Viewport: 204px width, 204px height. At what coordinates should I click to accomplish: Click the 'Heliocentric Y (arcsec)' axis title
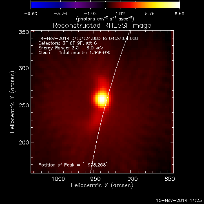[x=13, y=102]
